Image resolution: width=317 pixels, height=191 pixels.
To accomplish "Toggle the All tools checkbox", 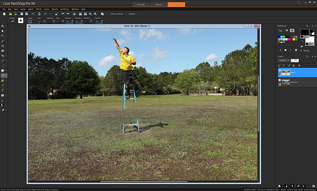I will tap(301, 50).
